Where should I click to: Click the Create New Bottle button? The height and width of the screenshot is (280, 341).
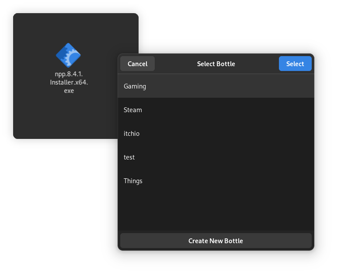pos(216,241)
